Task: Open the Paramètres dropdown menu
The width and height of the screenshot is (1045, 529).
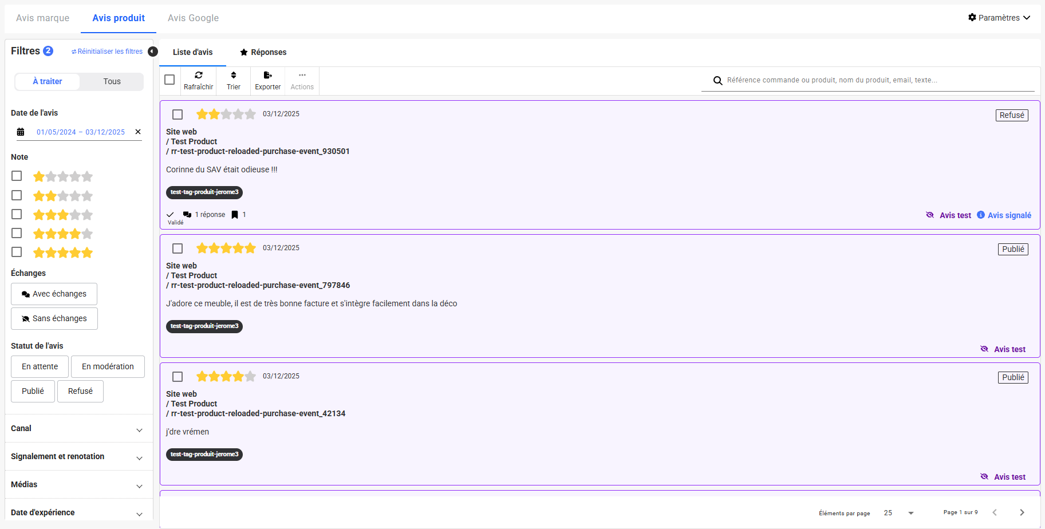Action: click(999, 18)
